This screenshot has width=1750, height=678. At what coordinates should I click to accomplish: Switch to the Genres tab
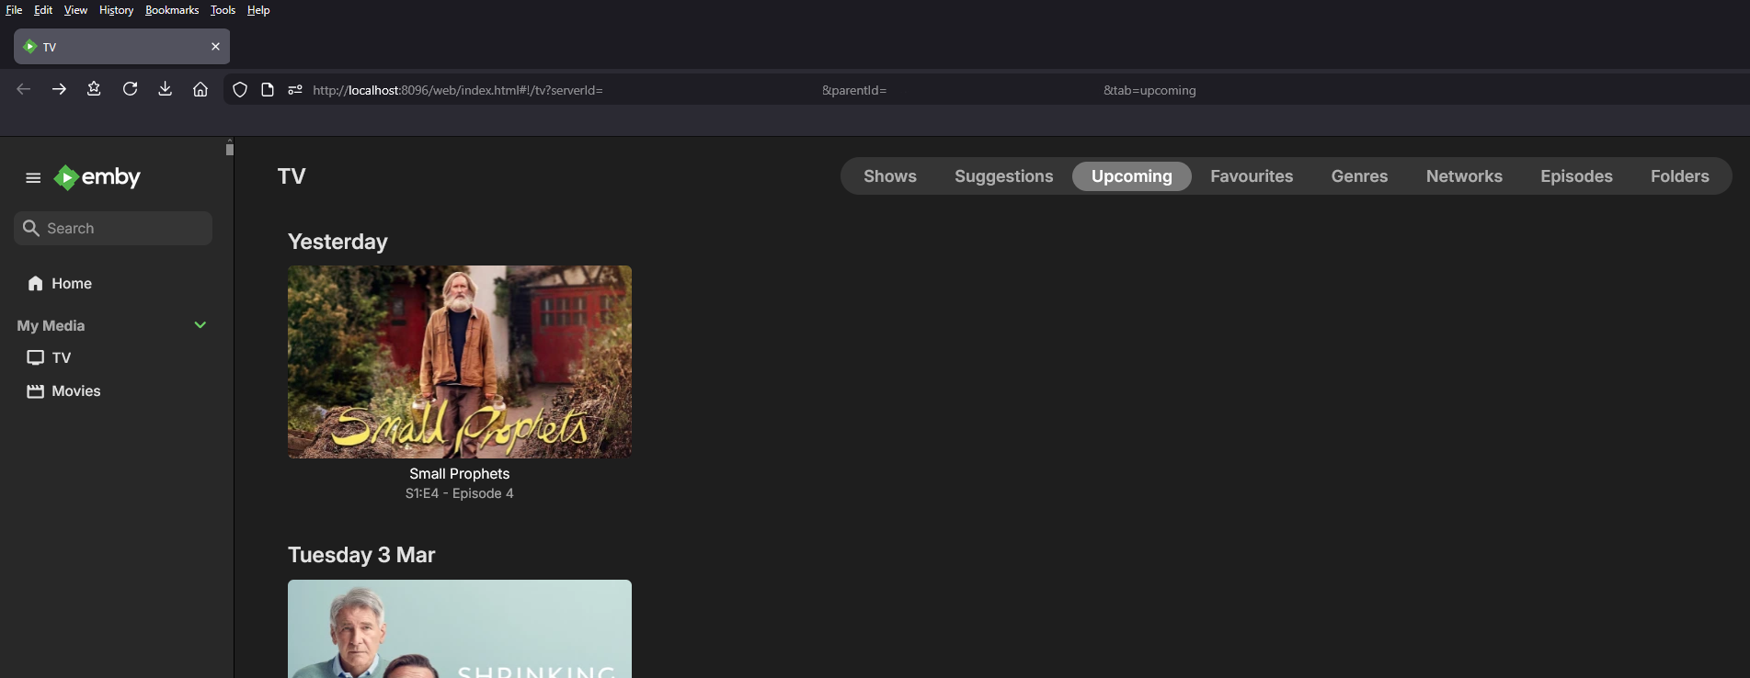[1360, 176]
